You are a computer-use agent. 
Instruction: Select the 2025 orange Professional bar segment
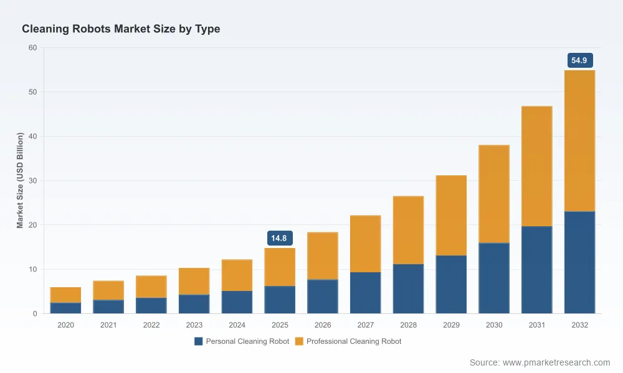pos(280,267)
